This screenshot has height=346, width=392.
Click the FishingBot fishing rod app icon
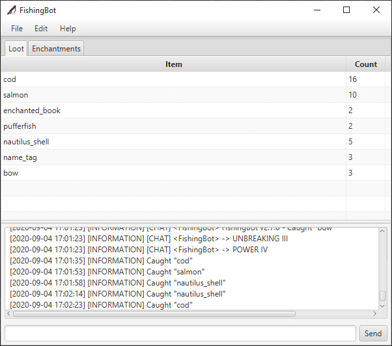click(x=12, y=10)
